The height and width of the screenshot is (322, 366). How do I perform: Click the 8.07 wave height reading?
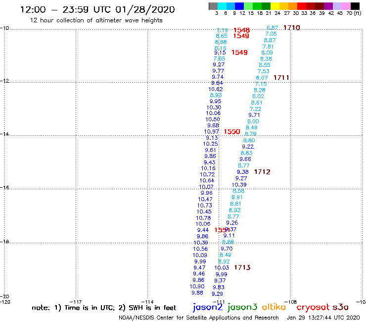[x=262, y=78]
